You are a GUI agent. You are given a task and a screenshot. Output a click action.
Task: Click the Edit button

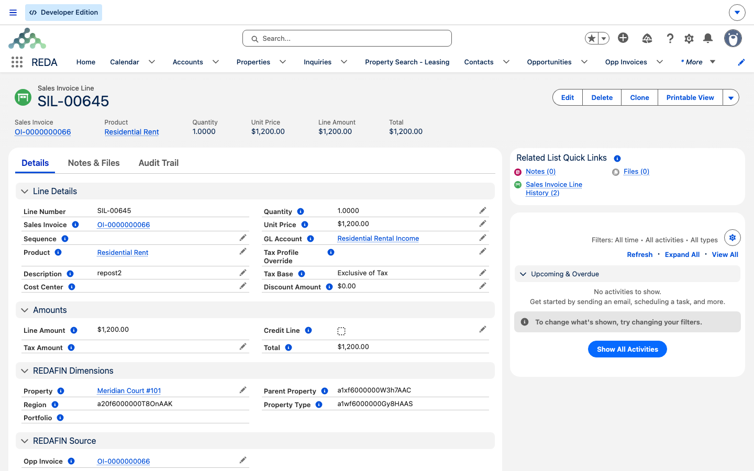[x=568, y=98]
